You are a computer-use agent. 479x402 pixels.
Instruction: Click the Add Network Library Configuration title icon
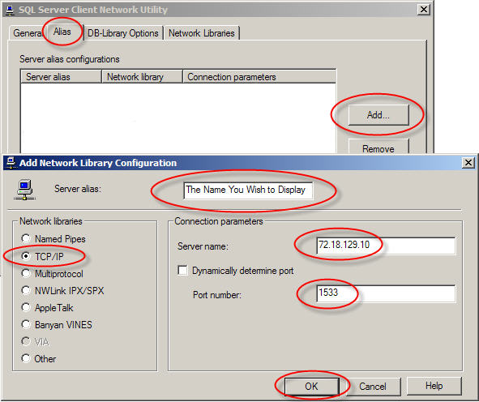click(11, 163)
